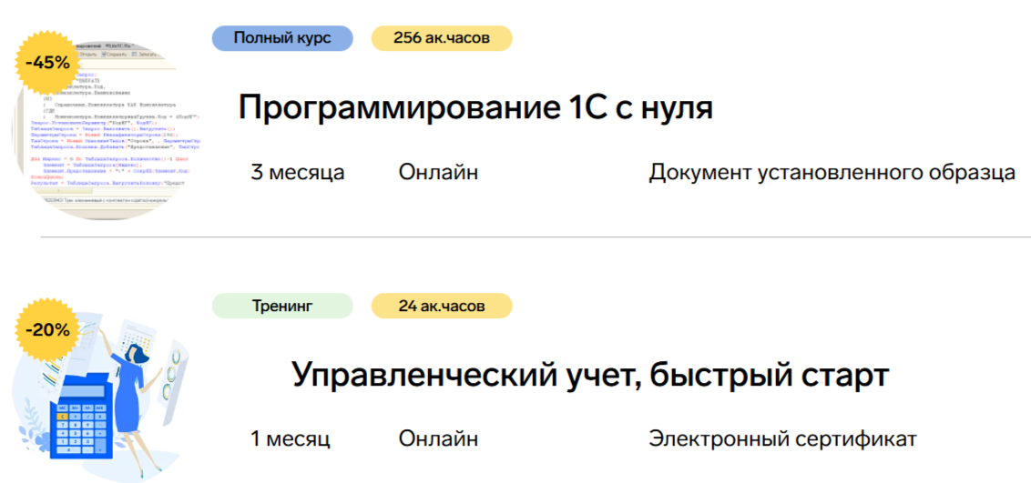The height and width of the screenshot is (483, 1031).
Task: Click the "Электронный сертификат" text
Action: (x=782, y=439)
